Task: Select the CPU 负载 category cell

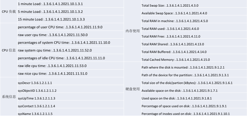Action: tap(8, 12)
